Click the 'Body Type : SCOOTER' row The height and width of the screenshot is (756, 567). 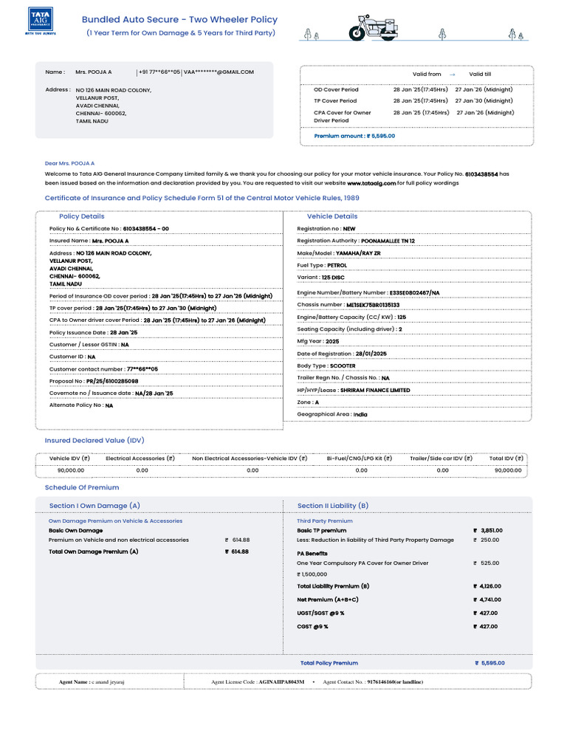(326, 366)
